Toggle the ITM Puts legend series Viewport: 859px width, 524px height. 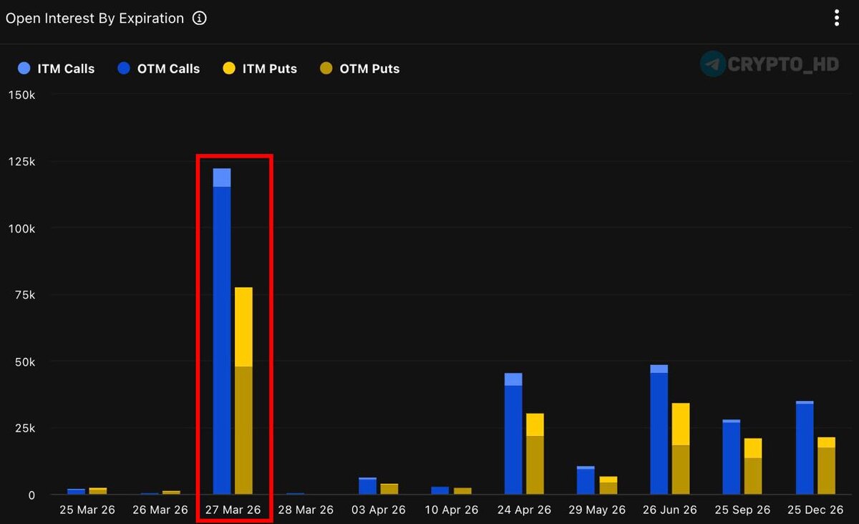point(260,69)
